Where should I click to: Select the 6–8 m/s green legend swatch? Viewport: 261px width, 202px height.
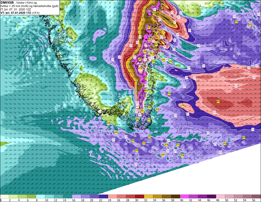32,197
